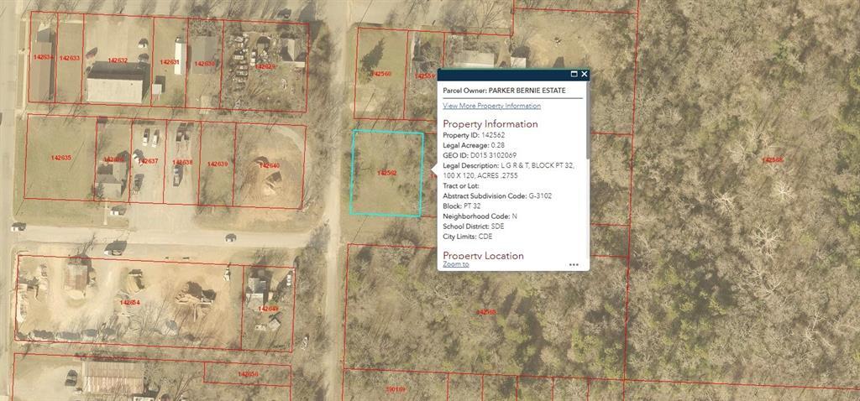
Task: Click parcel 142637 with parked cars
Action: click(149, 160)
